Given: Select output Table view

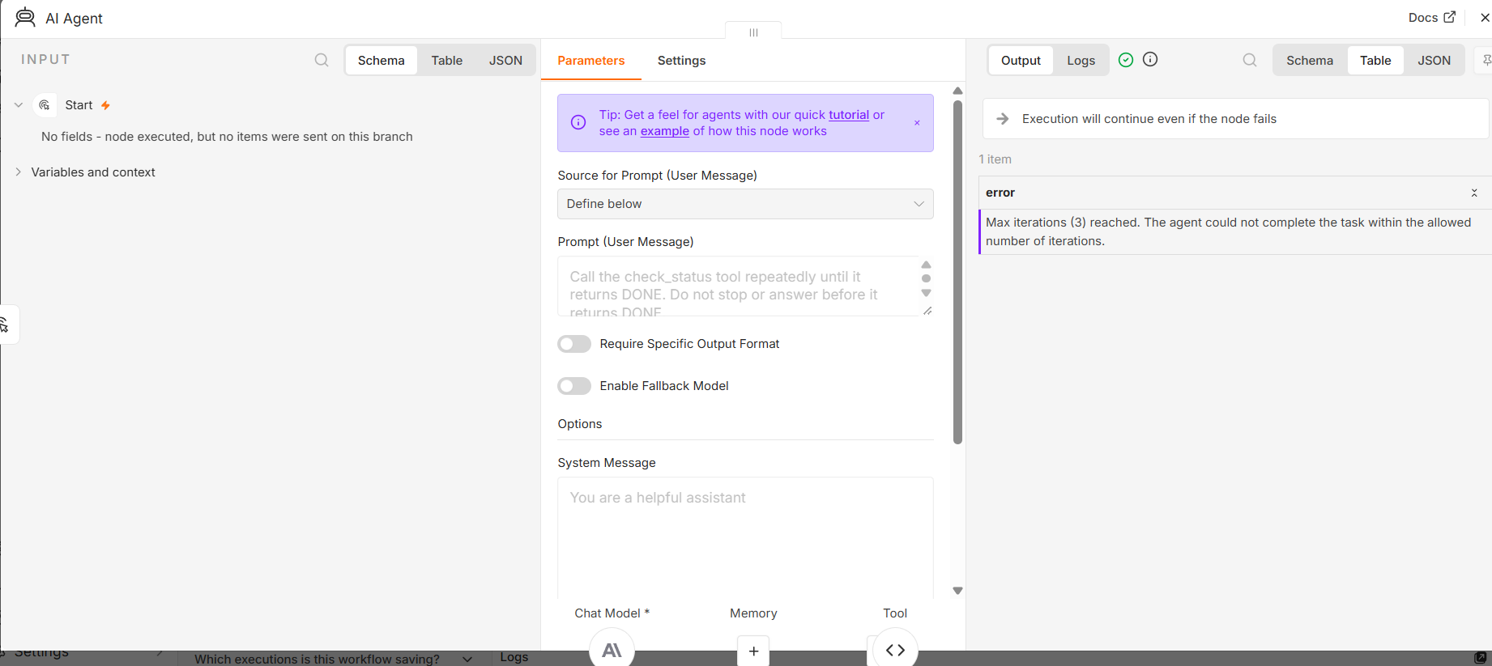Looking at the screenshot, I should click(x=1375, y=61).
